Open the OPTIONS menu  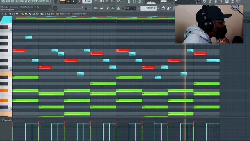click(x=35, y=1)
